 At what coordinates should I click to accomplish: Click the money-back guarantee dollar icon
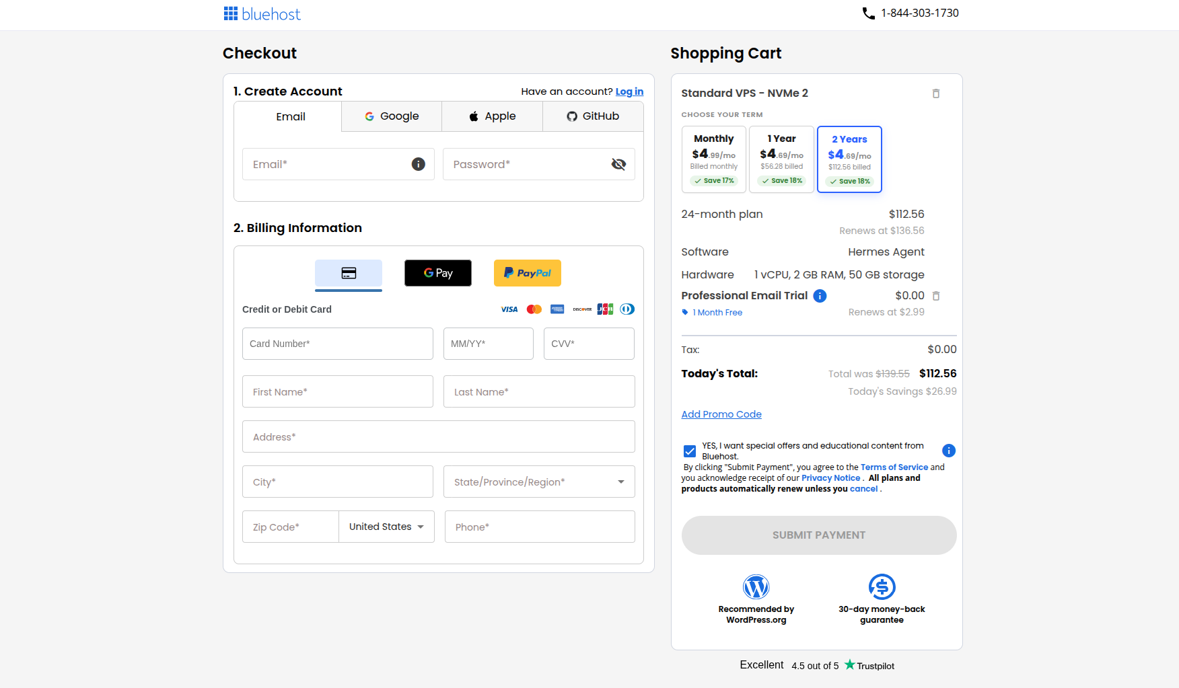[x=882, y=587]
